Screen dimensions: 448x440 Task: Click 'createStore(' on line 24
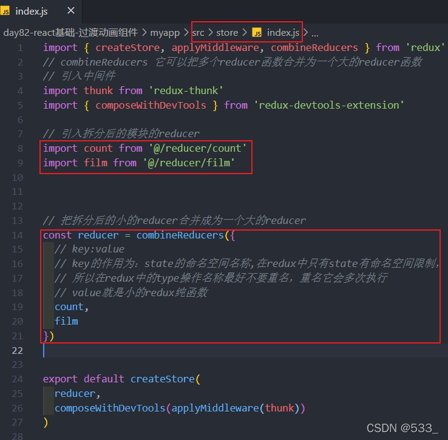[x=166, y=379]
